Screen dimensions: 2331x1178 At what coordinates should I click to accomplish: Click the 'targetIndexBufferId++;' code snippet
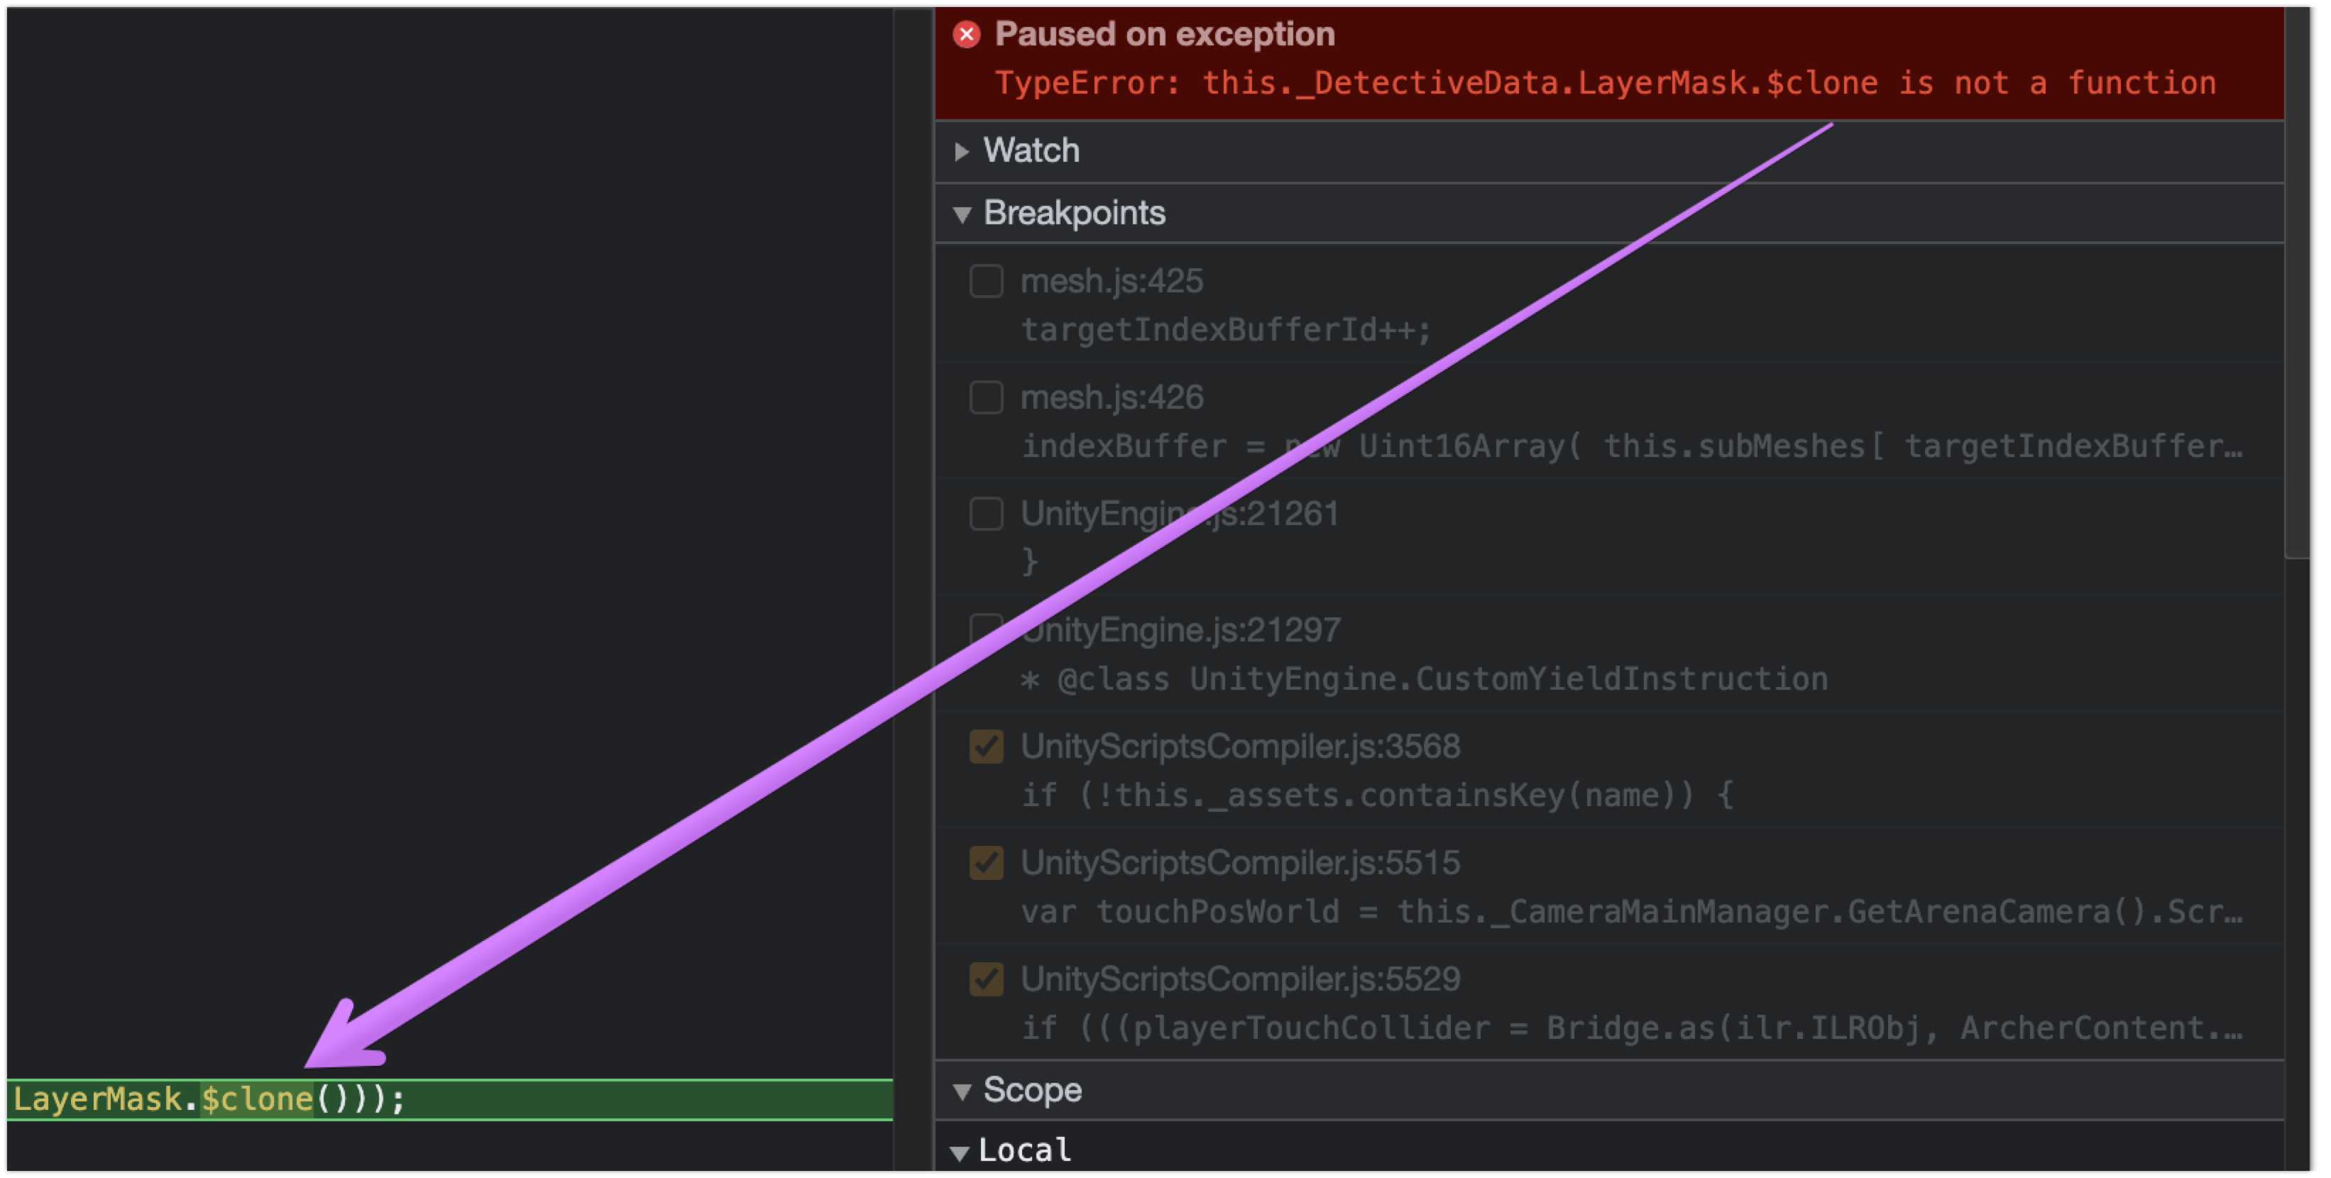coord(1226,330)
